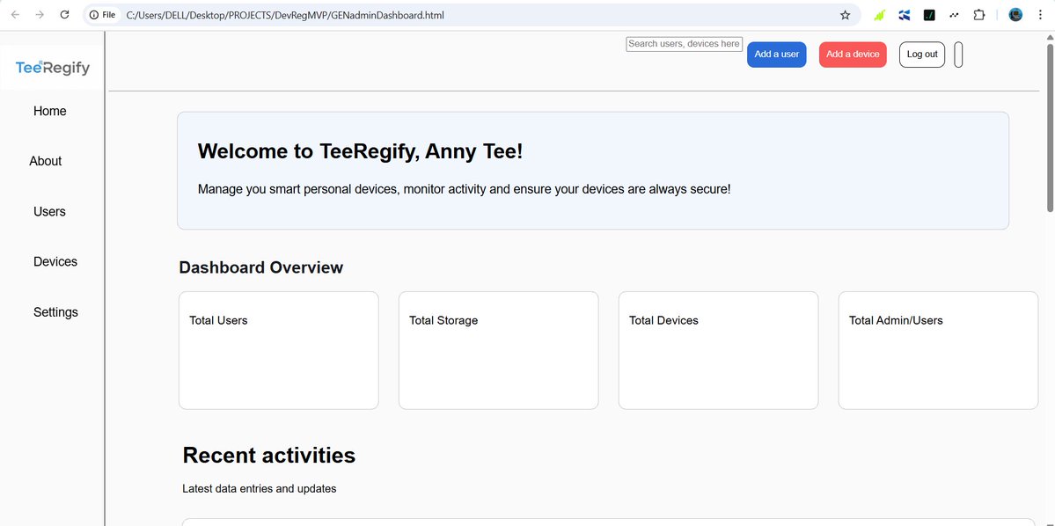Click the green leaf extension icon
Screen dimensions: 1055x526
[x=878, y=15]
